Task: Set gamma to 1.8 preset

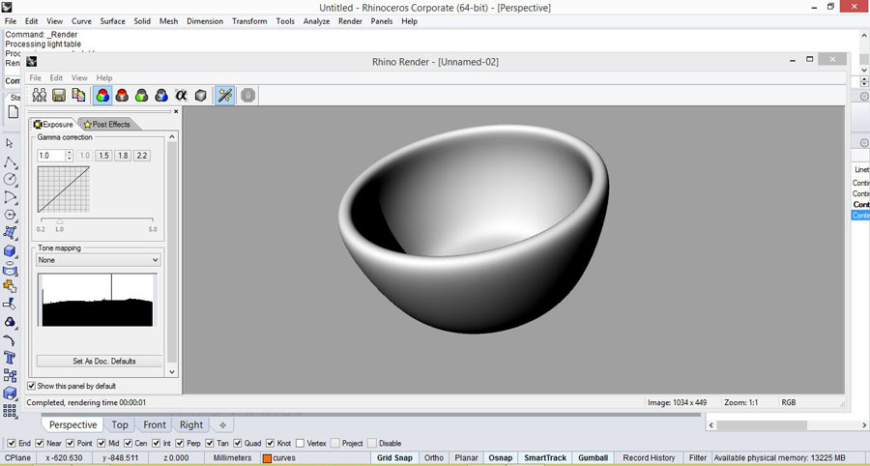Action: [123, 156]
